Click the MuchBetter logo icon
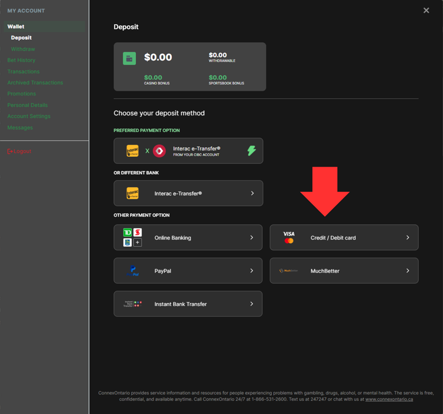The width and height of the screenshot is (443, 414). coord(289,271)
